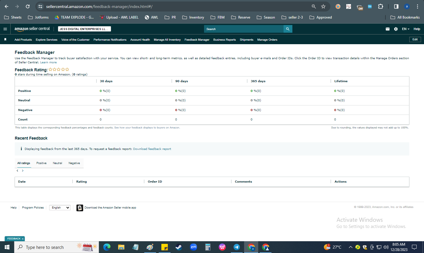Click Windows taskbar search box
Screen dimensions: 424x253
pyautogui.click(x=57, y=247)
